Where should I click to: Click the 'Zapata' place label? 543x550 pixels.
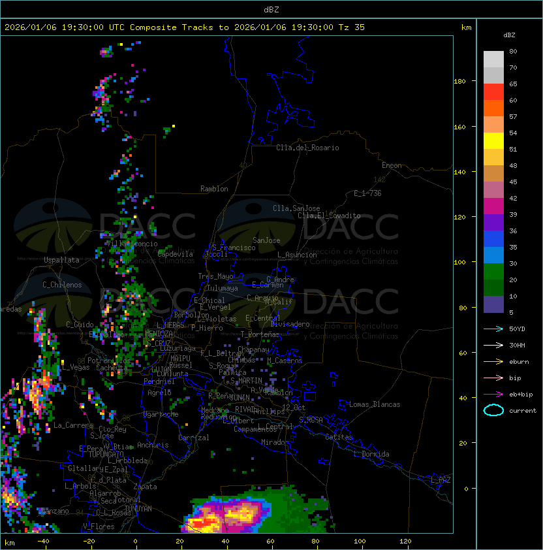145,487
